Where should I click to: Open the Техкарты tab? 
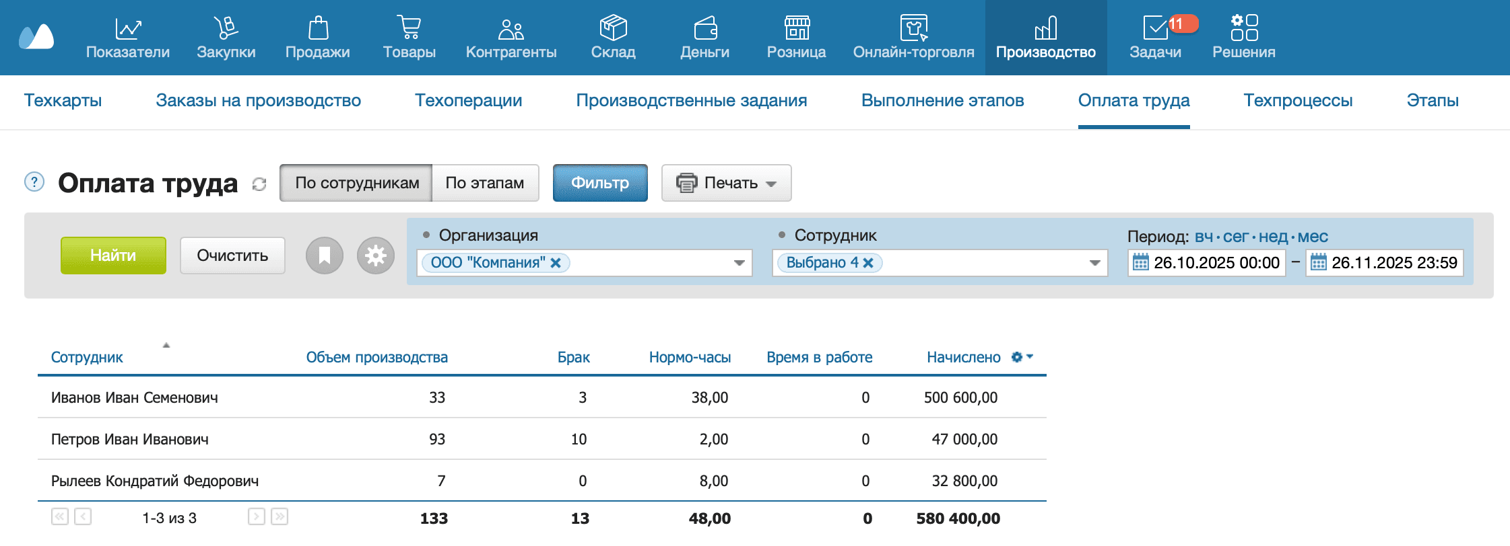[x=63, y=101]
